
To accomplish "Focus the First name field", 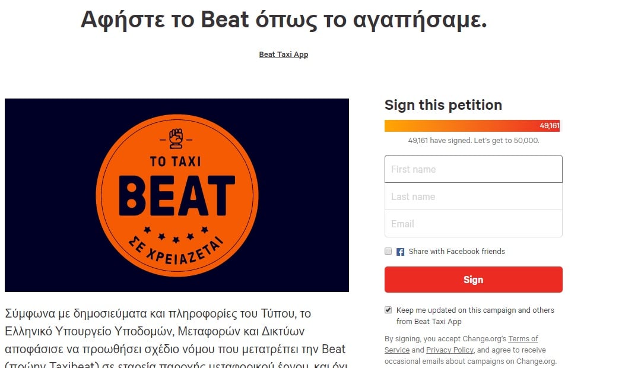I will point(473,169).
